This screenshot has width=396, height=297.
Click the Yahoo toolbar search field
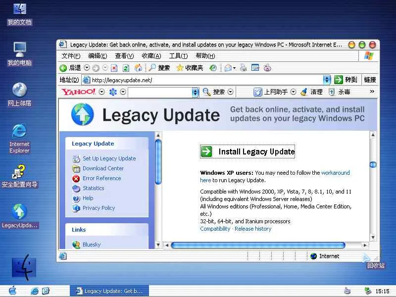pyautogui.click(x=160, y=92)
